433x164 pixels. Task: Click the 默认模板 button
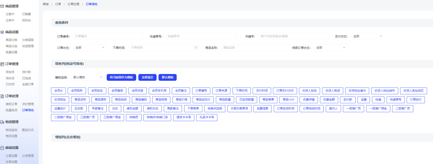click(x=167, y=77)
